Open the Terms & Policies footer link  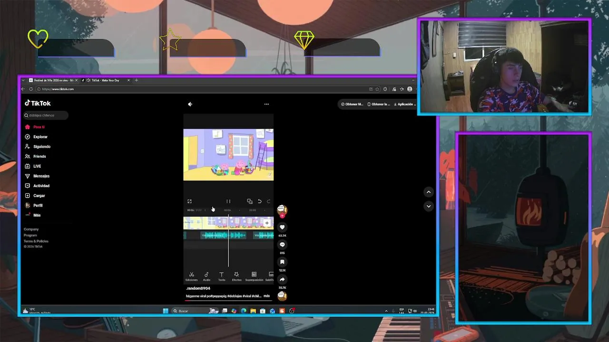[36, 241]
